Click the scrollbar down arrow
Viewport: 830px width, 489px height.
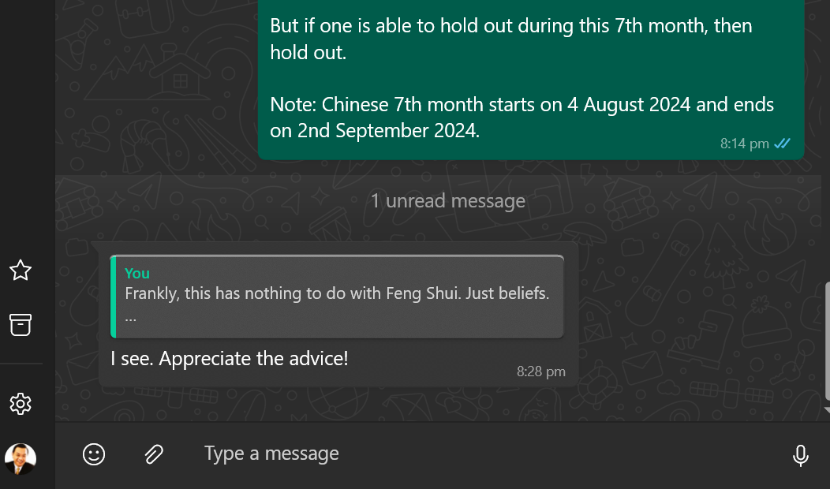point(826,410)
